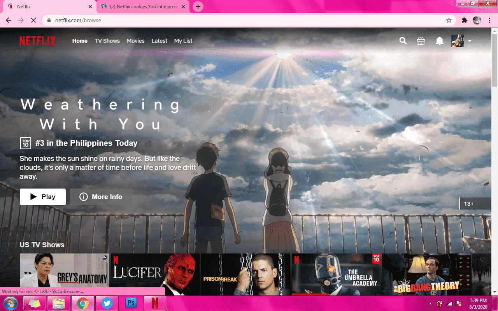Bookmark this page with star icon
Viewport: 498px width, 311px height.
[449, 20]
